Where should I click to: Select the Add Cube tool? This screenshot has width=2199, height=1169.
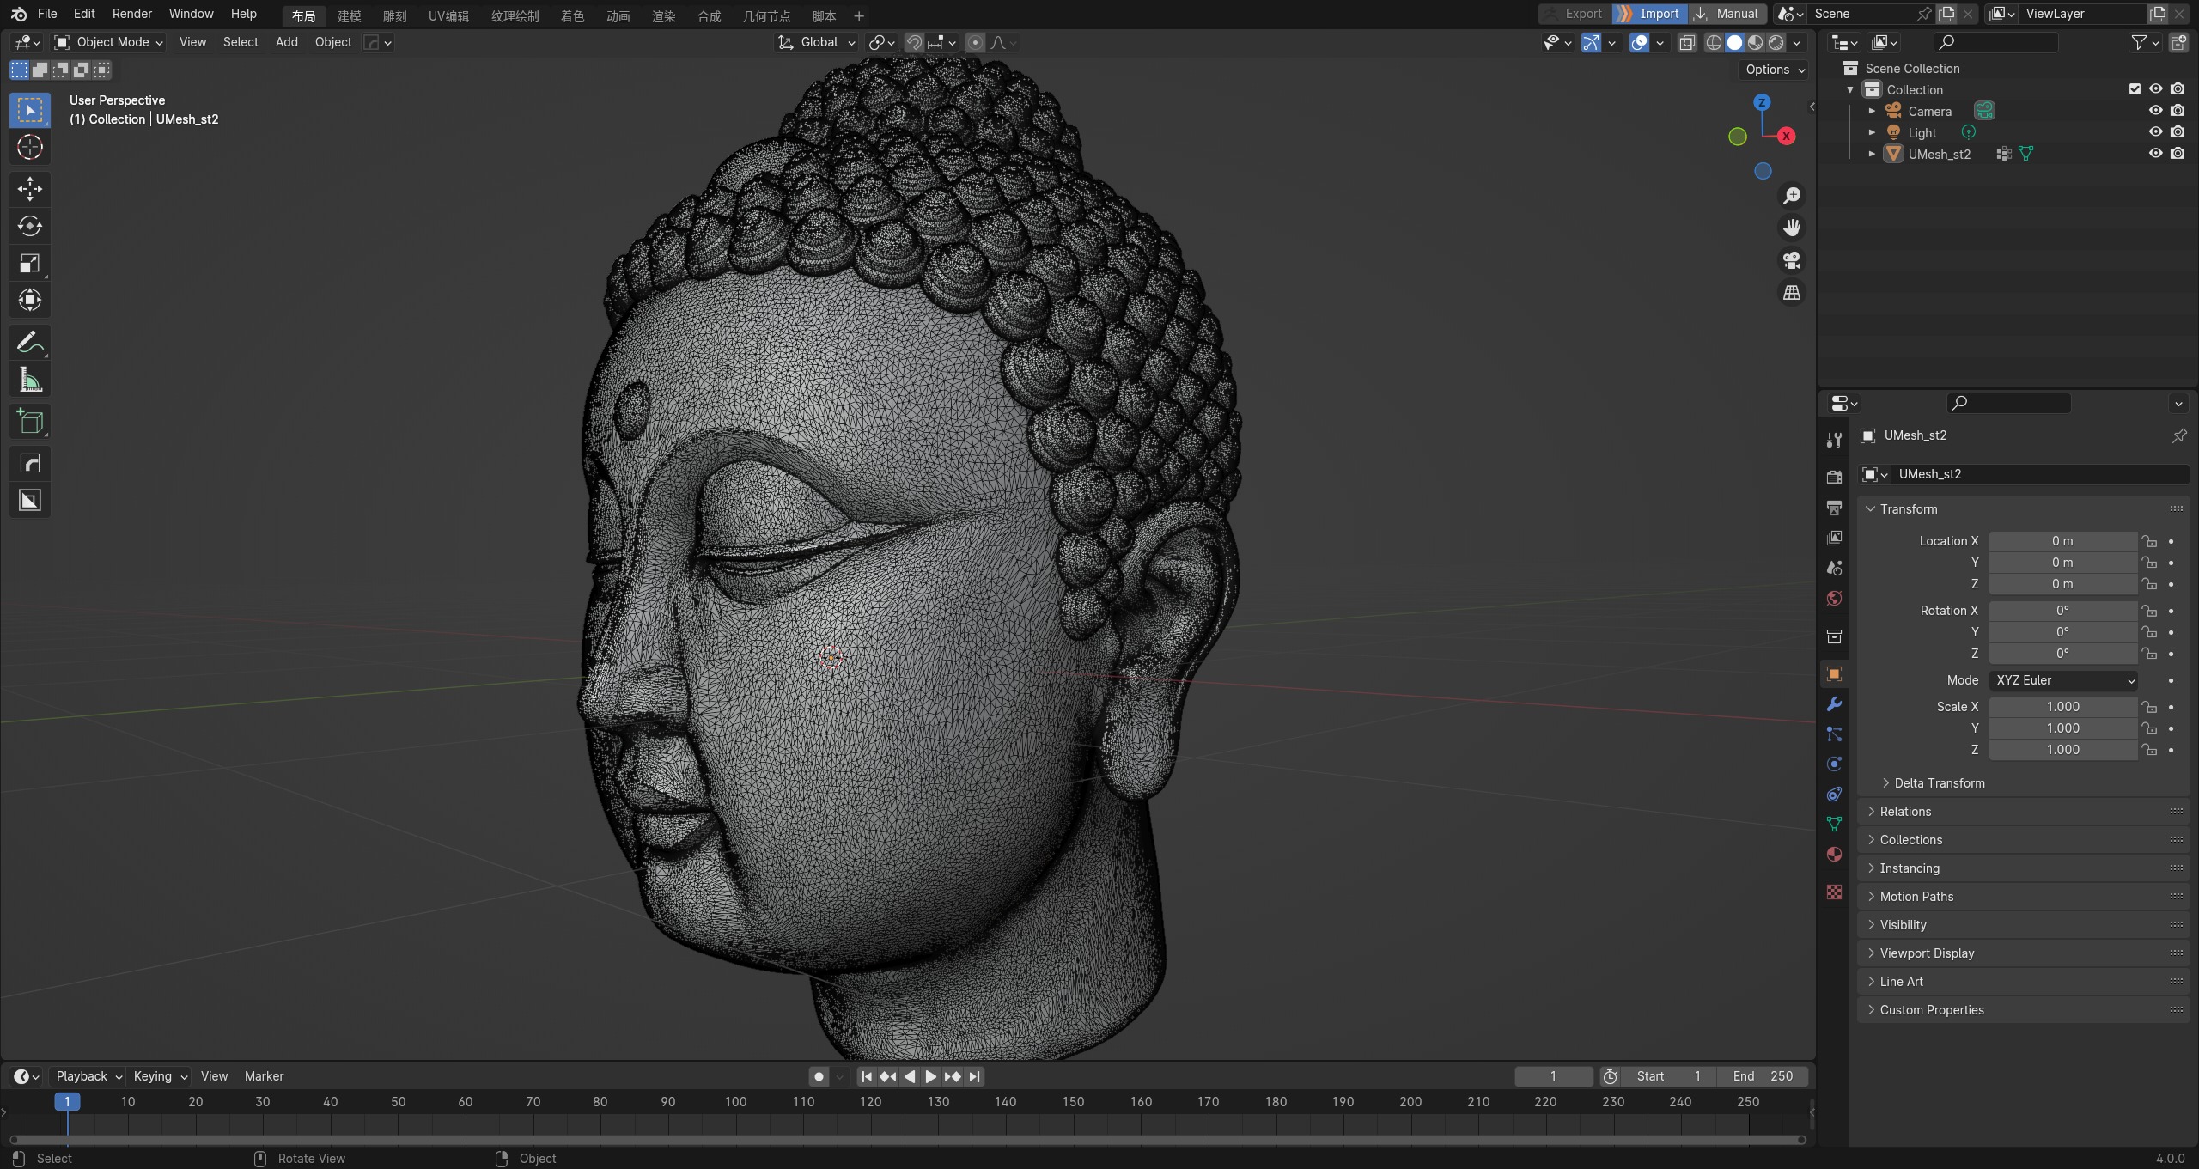(x=30, y=422)
